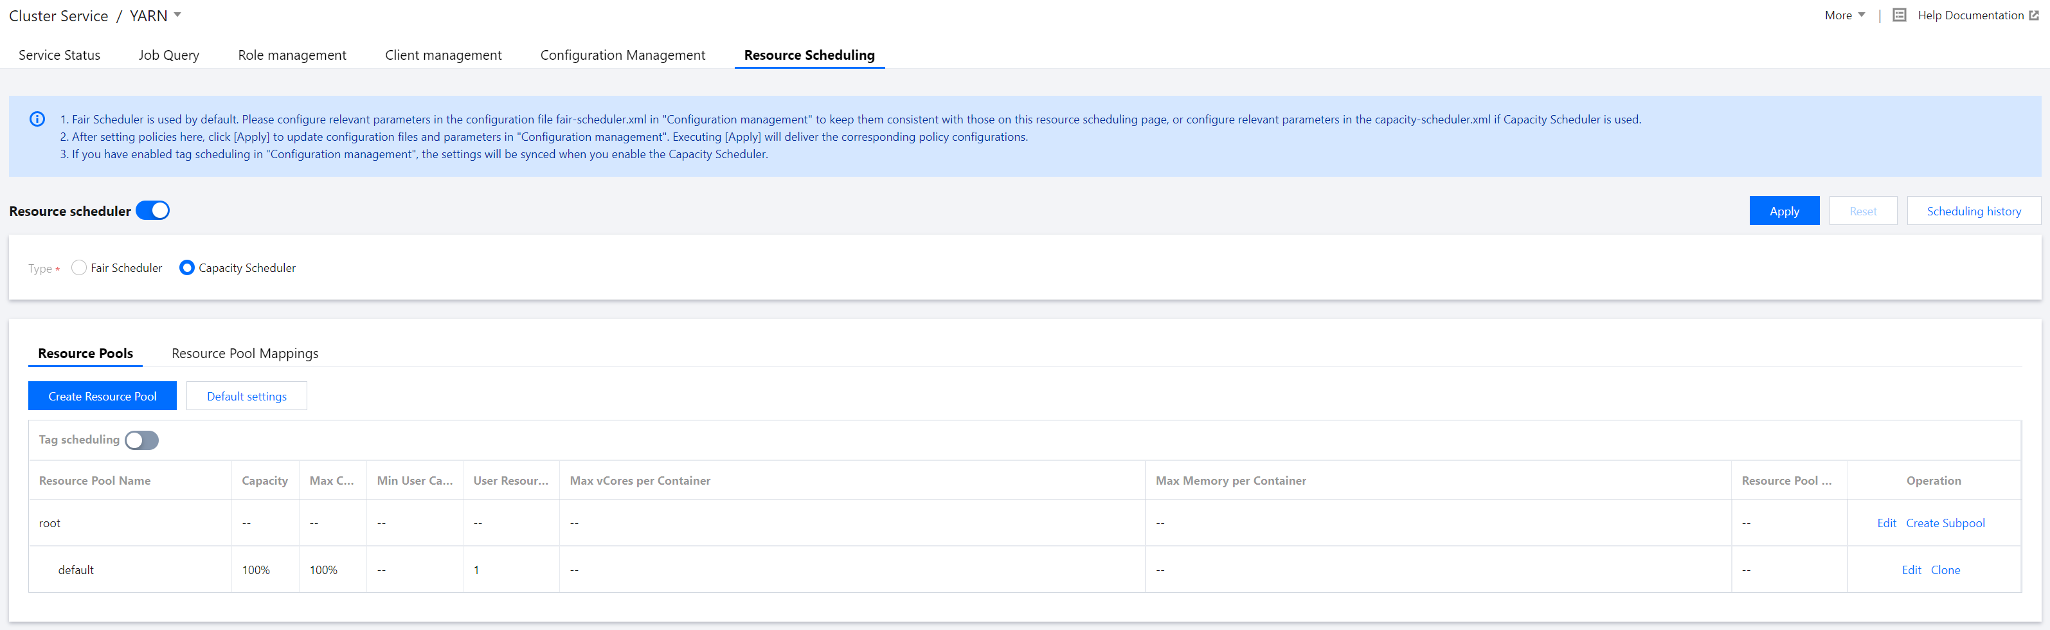Image resolution: width=2050 pixels, height=630 pixels.
Task: Click the Cluster Service breadcrumb
Action: 58,16
